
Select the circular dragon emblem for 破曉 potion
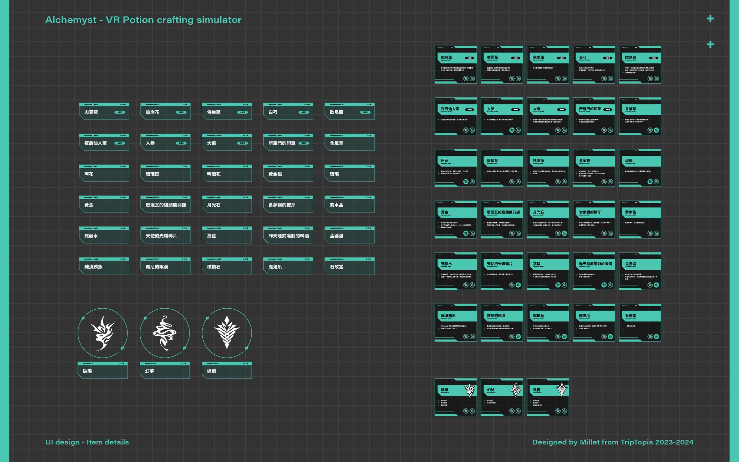[103, 333]
